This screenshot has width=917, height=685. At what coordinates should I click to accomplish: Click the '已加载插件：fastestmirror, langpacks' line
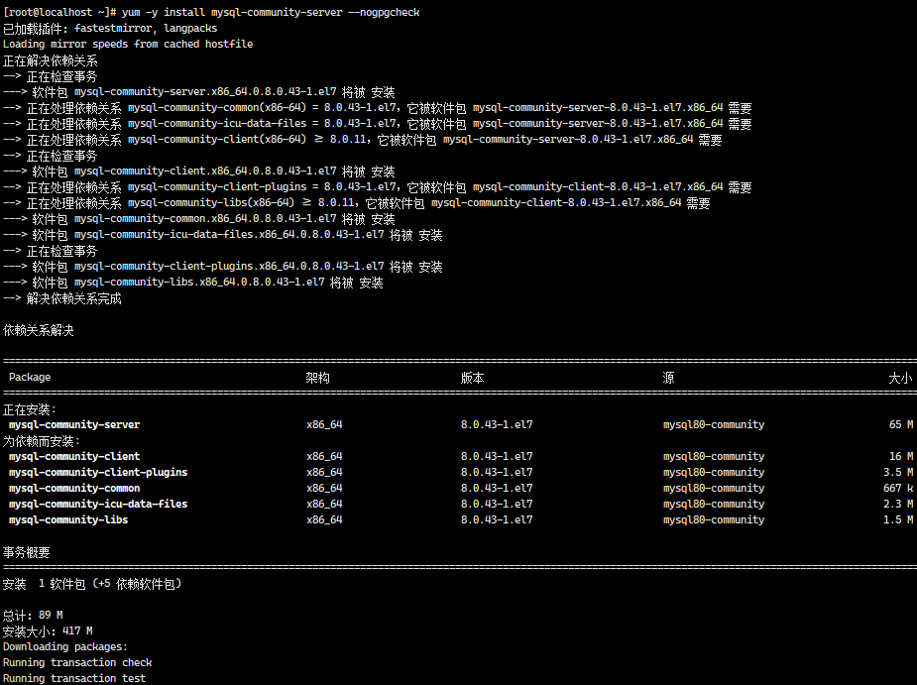110,28
